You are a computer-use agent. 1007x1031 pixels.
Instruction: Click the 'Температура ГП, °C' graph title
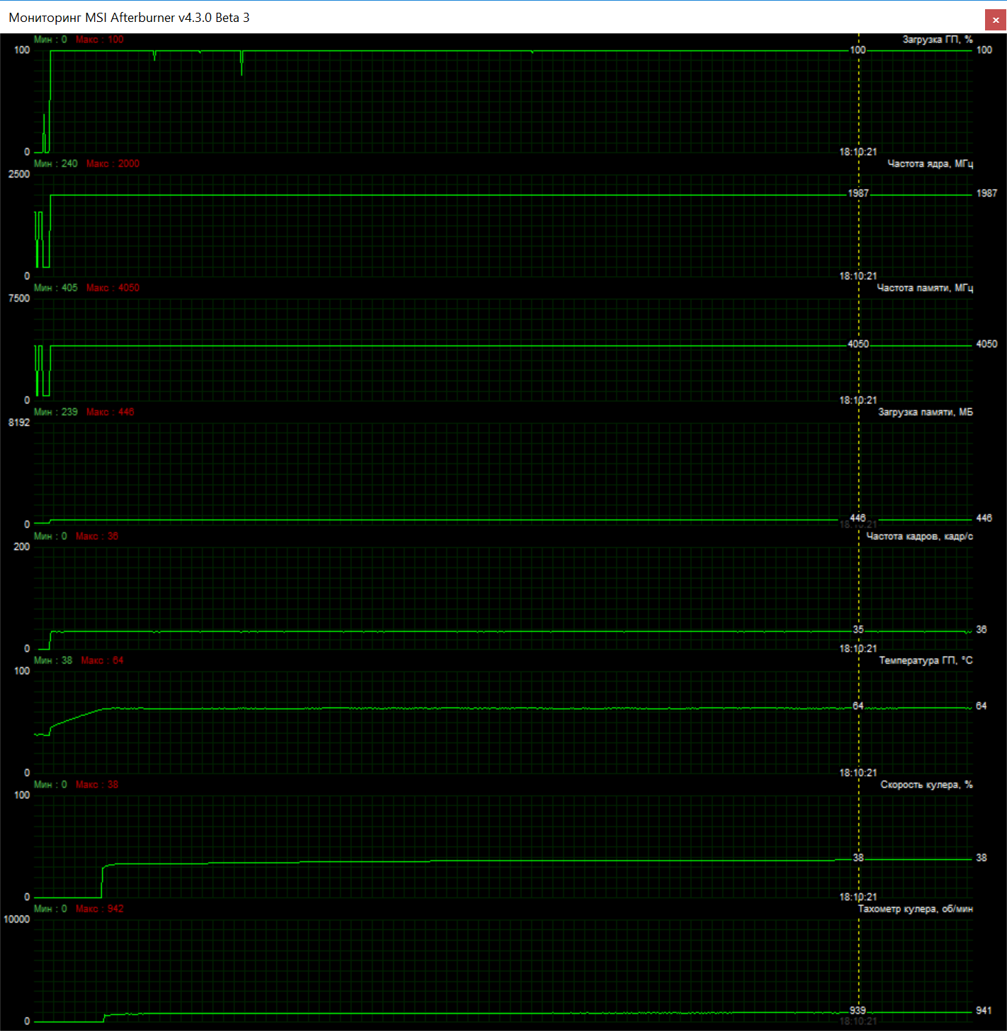click(x=926, y=660)
